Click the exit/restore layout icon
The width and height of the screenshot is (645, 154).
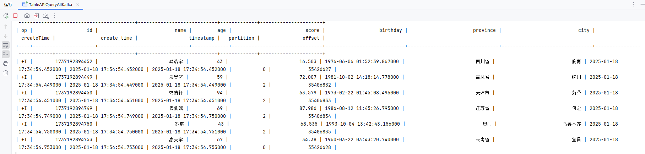click(x=36, y=16)
